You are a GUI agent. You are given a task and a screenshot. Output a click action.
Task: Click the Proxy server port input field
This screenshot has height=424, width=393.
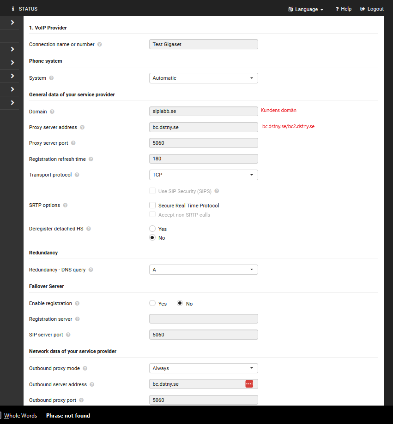tap(203, 143)
